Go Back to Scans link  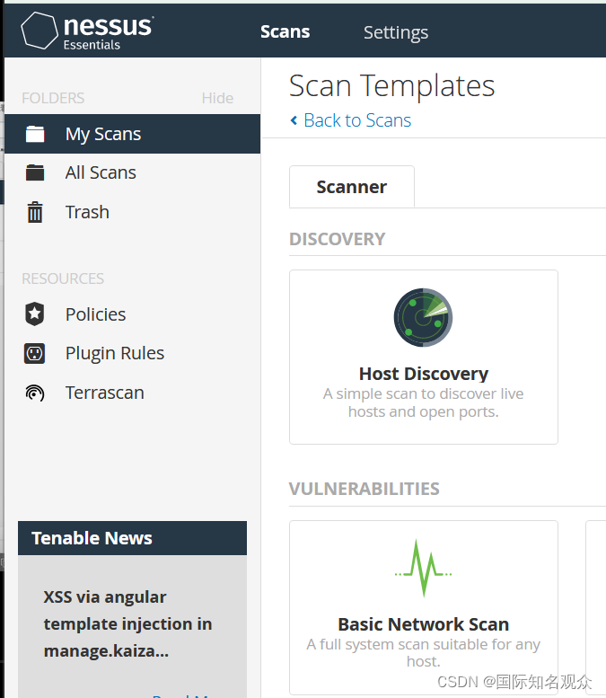coord(357,120)
